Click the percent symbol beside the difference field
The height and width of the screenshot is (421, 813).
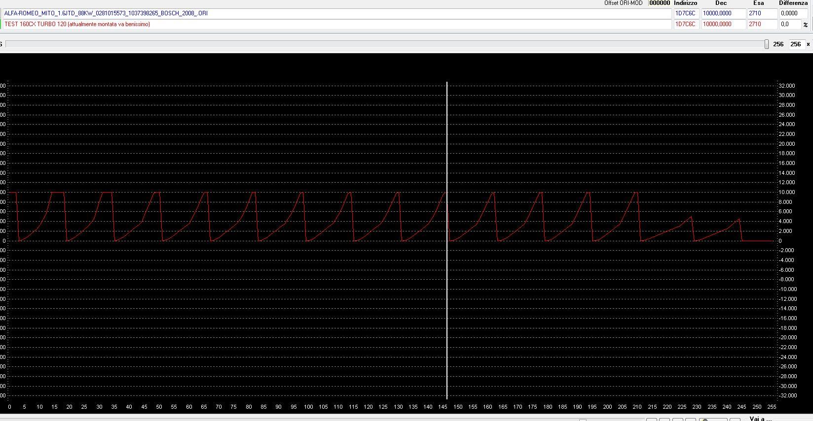click(x=806, y=25)
